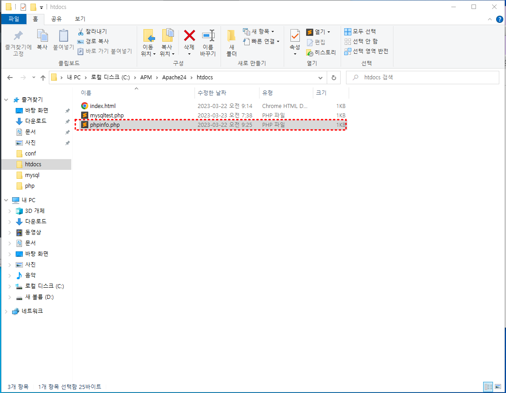Viewport: 506px width, 393px height.
Task: Go up one folder level
Action: (x=43, y=78)
